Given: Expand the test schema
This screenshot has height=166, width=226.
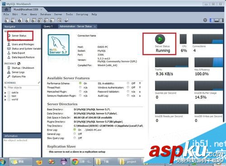Looking at the screenshot, I should [5, 96].
